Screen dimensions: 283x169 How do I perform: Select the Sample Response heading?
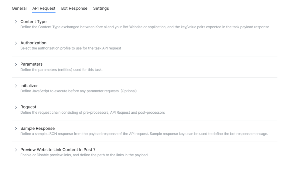pyautogui.click(x=38, y=128)
